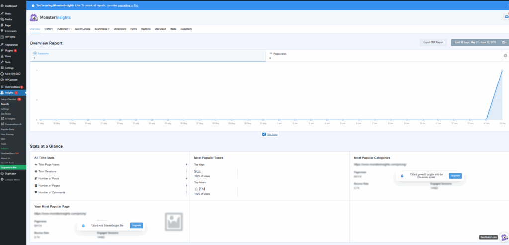The height and width of the screenshot is (245, 509).
Task: Click the 14 Jun data point on chart
Action: 486,120
